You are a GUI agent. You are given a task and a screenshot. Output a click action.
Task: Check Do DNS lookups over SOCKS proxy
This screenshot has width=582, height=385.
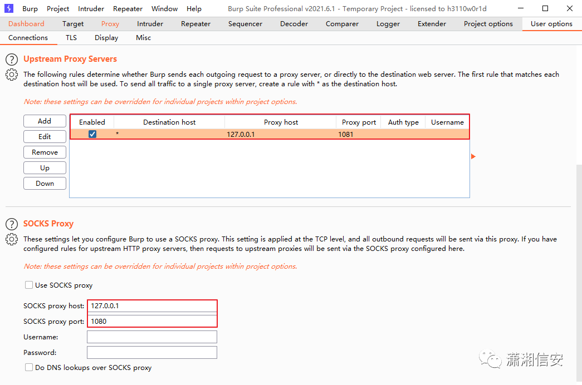(x=28, y=367)
